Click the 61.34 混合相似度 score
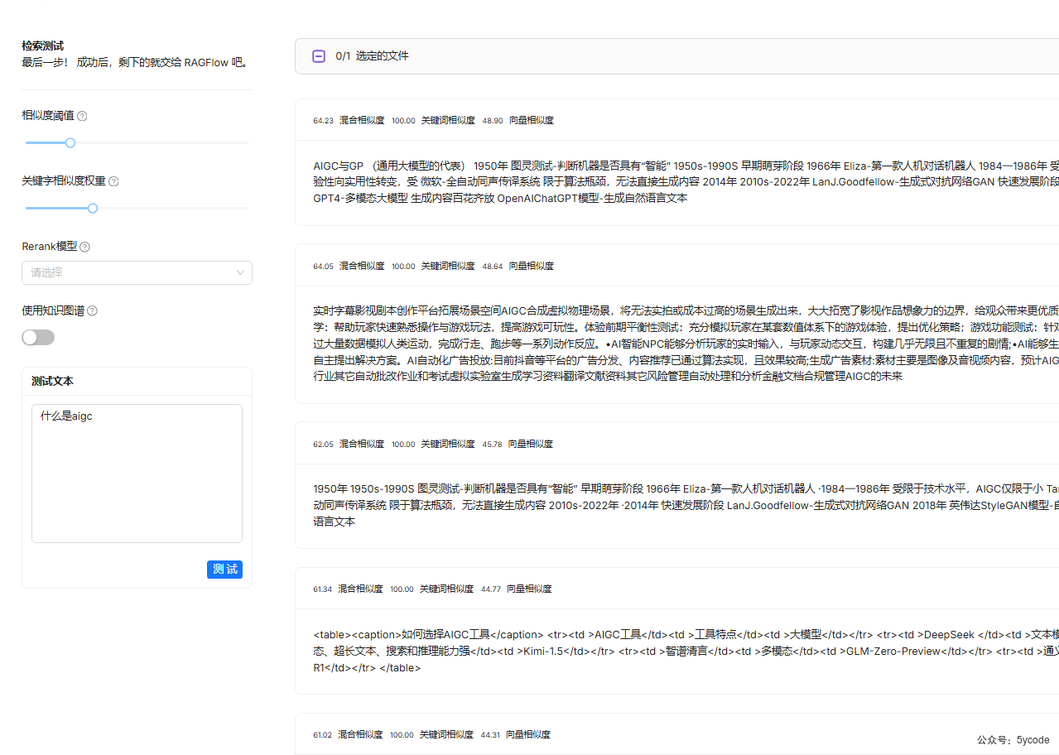Image resolution: width=1059 pixels, height=755 pixels. point(348,589)
